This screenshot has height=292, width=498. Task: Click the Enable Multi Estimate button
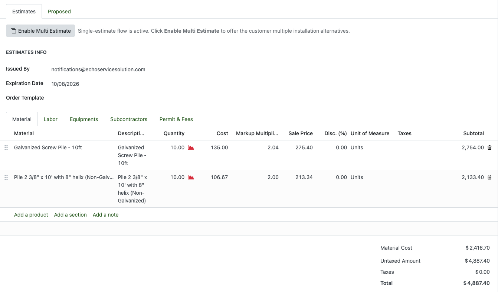point(40,31)
